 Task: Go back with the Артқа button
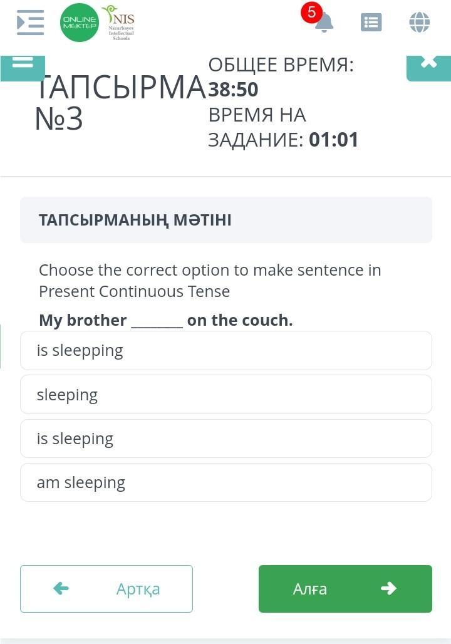(x=106, y=589)
